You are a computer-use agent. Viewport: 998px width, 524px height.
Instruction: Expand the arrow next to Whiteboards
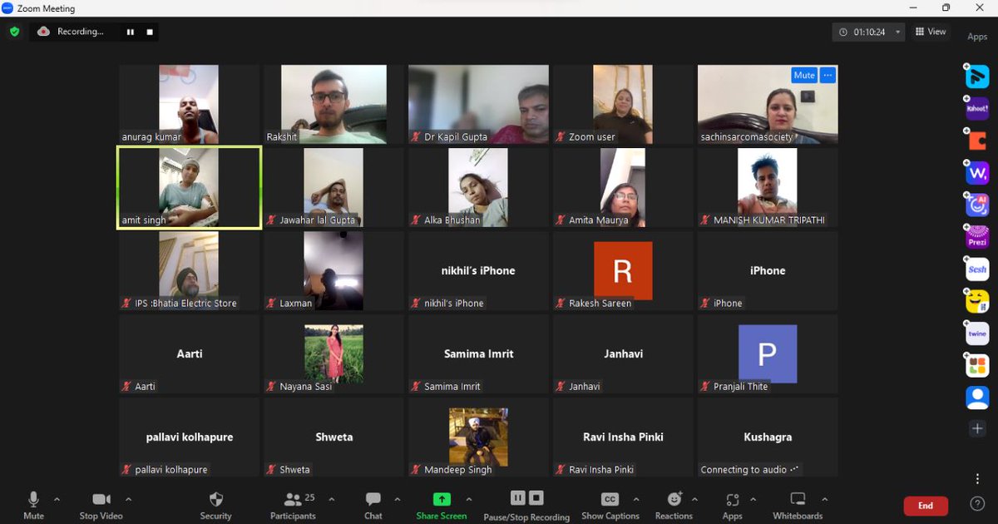coord(824,499)
